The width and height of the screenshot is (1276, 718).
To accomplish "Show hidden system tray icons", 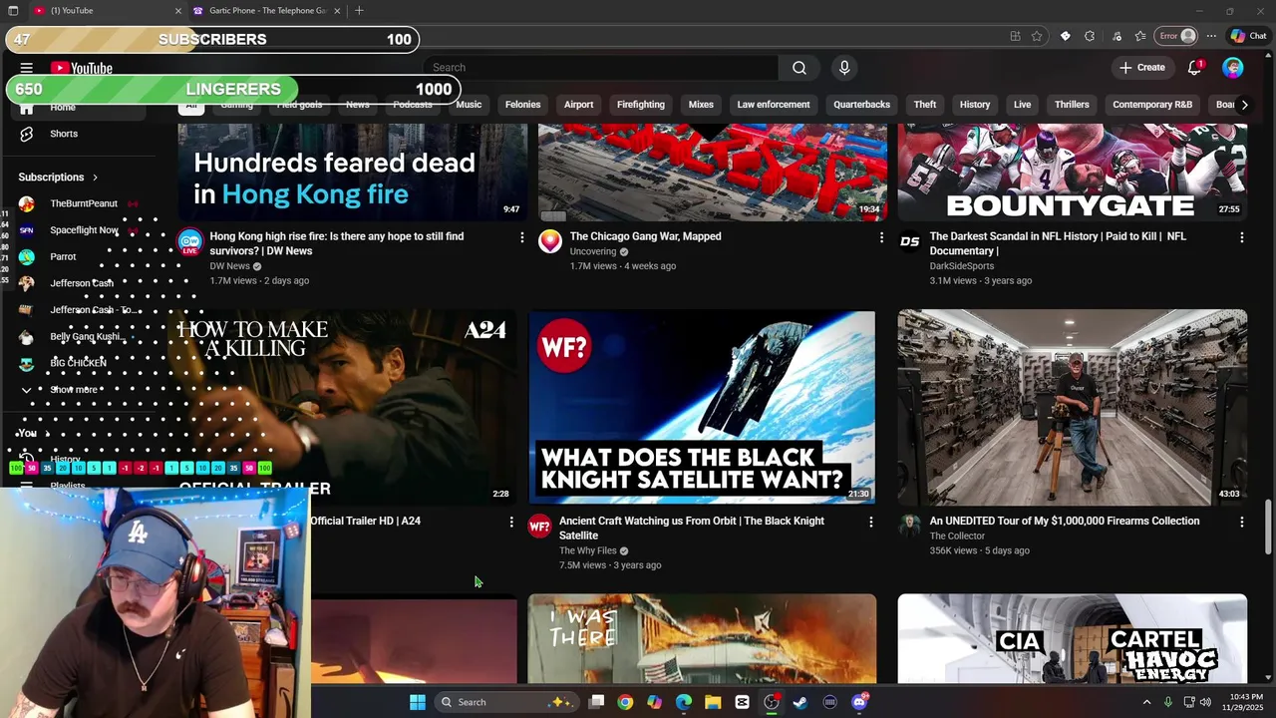I will 1146,702.
